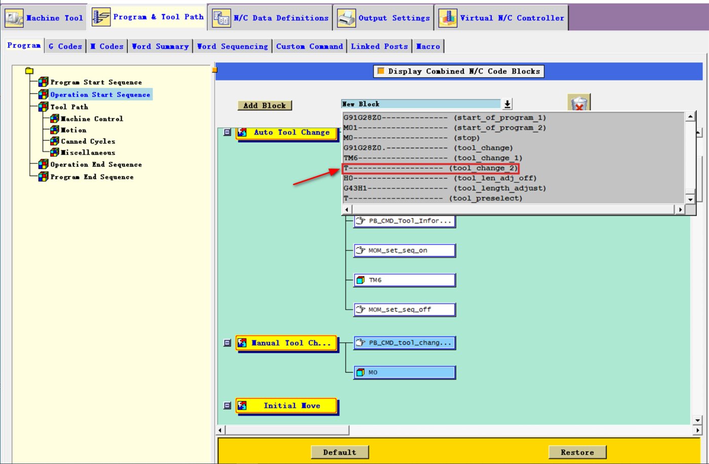Click the Miscellaneous node icon
Screen dimensions: 709x464
click(55, 152)
